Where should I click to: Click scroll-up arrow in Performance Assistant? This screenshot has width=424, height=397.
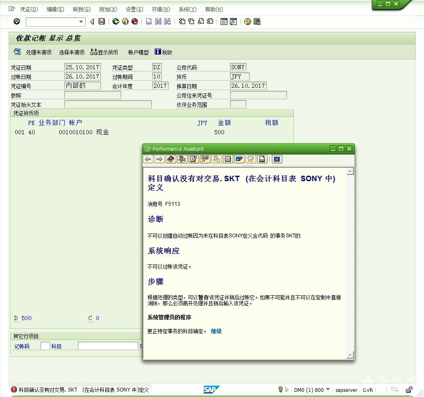point(350,171)
